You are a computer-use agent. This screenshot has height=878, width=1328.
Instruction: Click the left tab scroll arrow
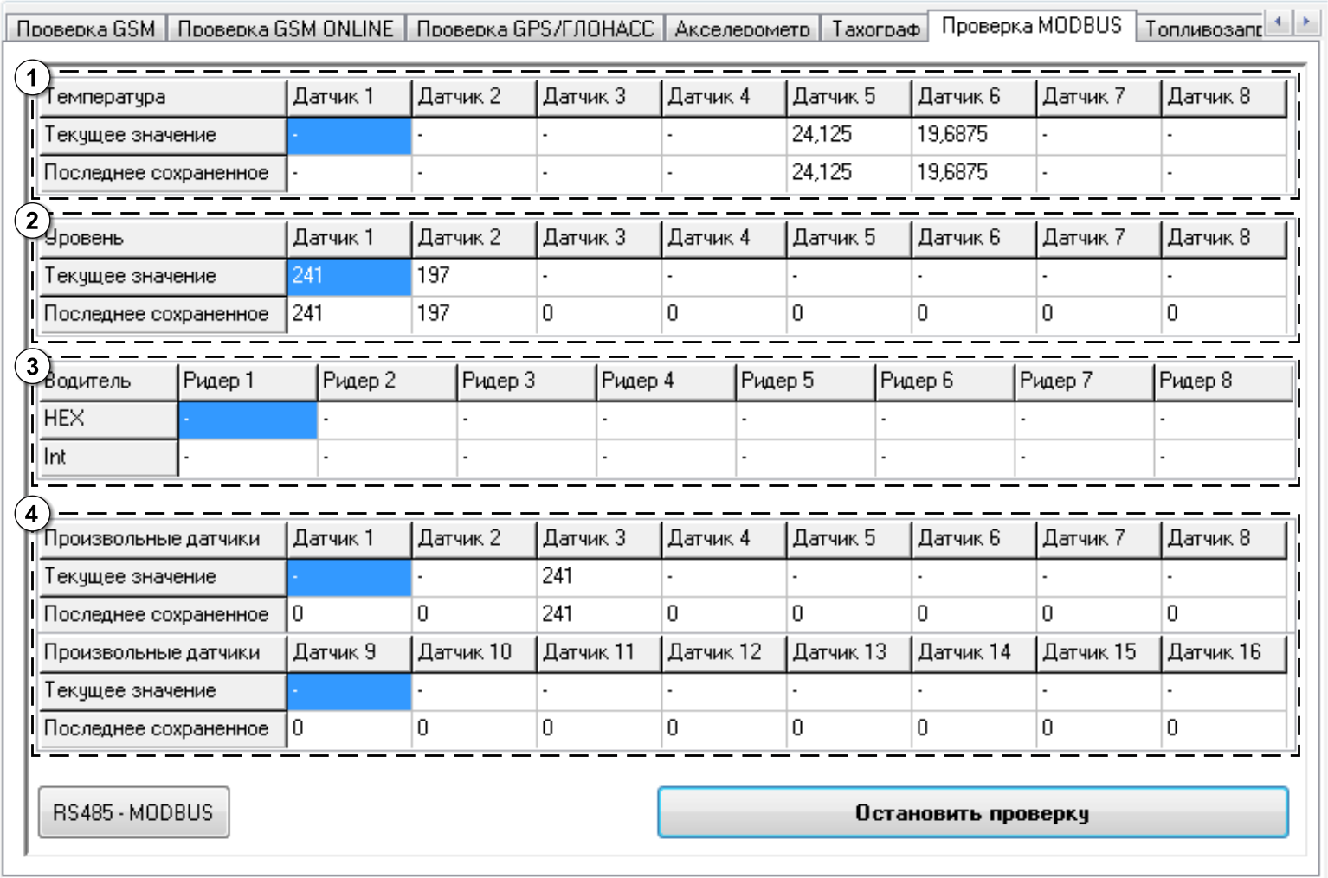(1278, 22)
